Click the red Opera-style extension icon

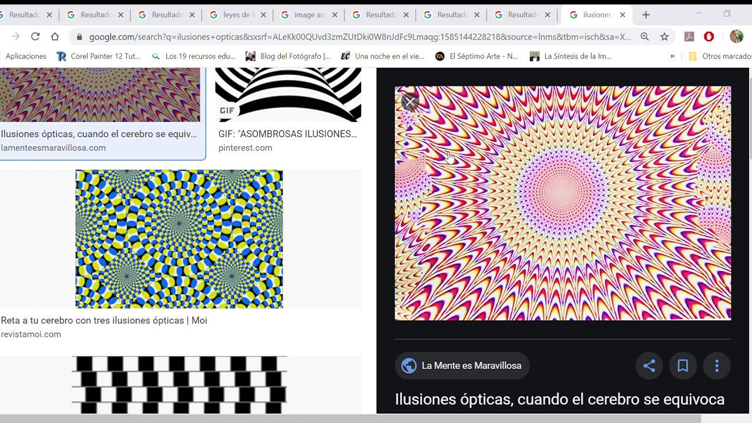(x=709, y=36)
